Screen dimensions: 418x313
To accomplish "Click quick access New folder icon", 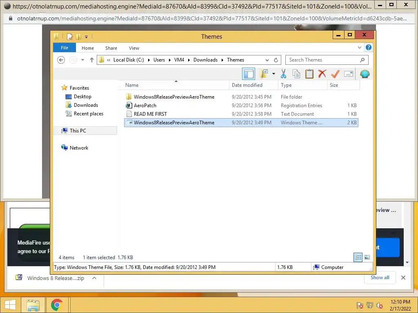I will [x=79, y=36].
